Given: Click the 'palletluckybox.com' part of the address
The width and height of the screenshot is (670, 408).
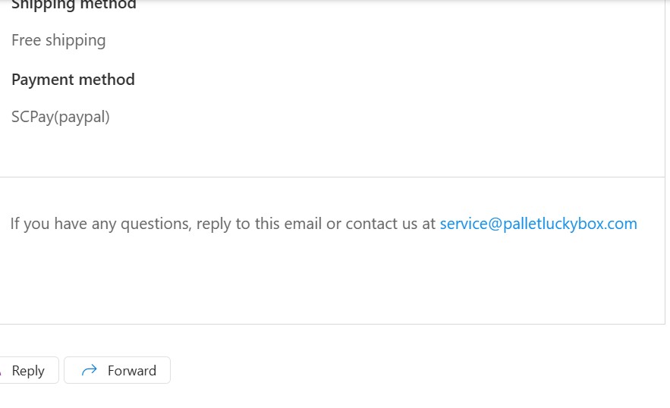Looking at the screenshot, I should [570, 224].
